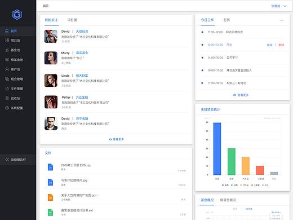Toggle the grey series in the chart legend
The height and width of the screenshot is (220, 293).
(x=265, y=185)
